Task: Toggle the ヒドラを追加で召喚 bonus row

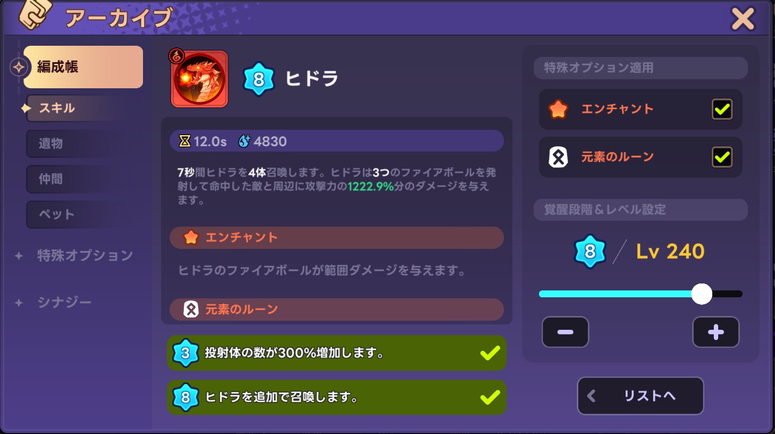Action: (336, 397)
